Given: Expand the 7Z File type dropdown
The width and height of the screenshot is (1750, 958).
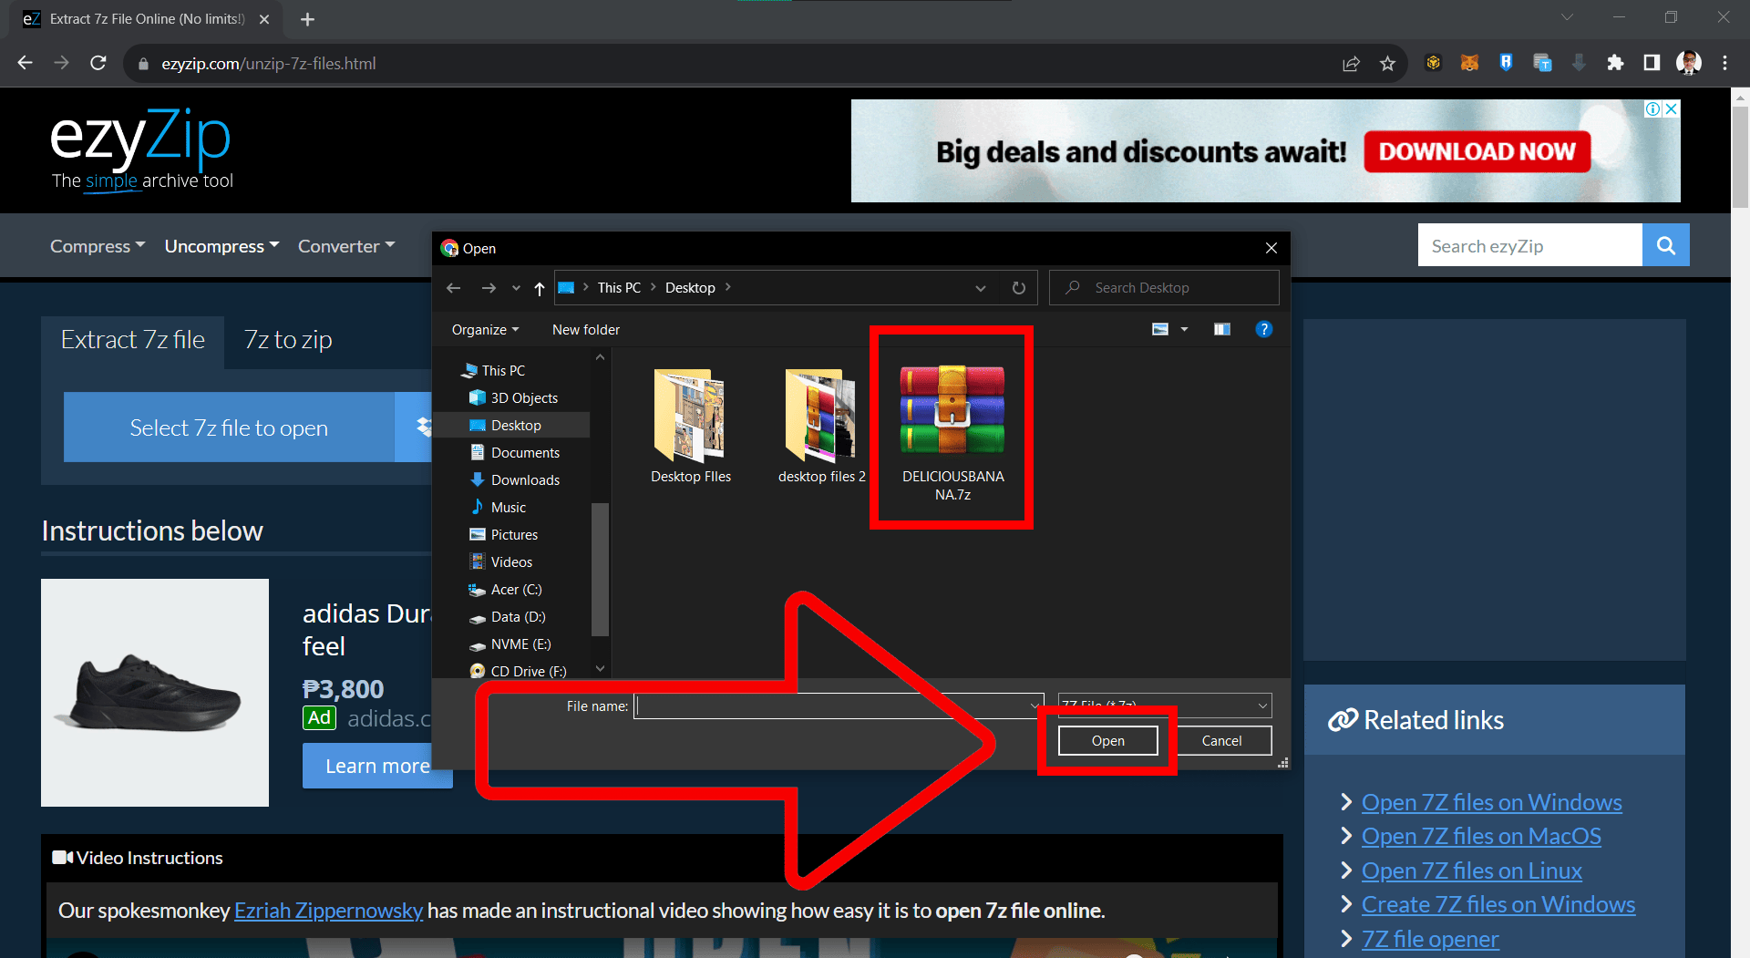Looking at the screenshot, I should 1262,705.
